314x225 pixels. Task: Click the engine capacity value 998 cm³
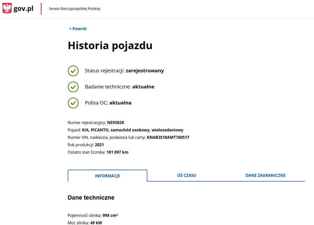click(110, 215)
